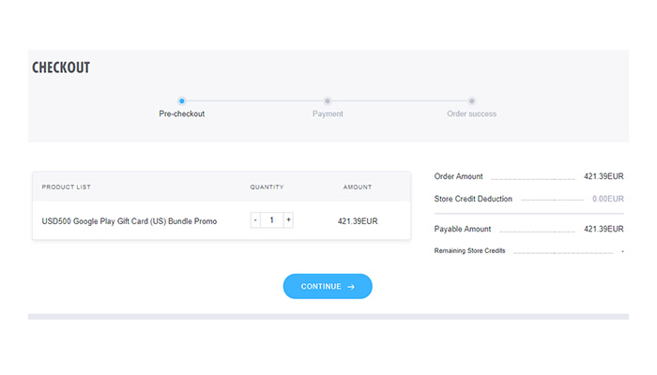
Task: Click the Payment step dot
Action: (328, 101)
